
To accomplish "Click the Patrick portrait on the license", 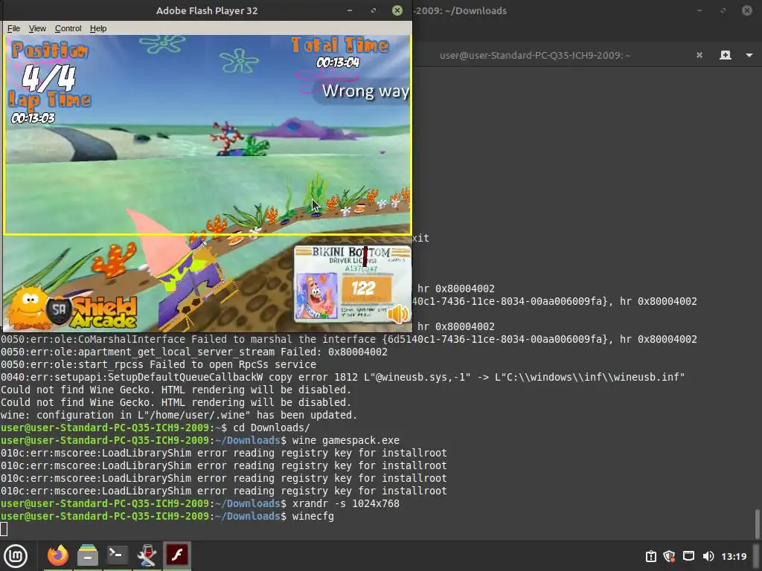I will coord(316,296).
